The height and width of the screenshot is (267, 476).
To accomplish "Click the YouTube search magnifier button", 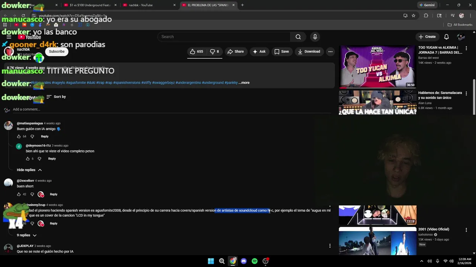I will (298, 37).
